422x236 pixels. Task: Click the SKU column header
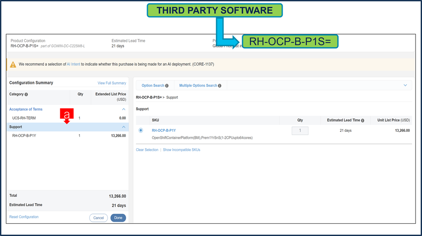[155, 120]
